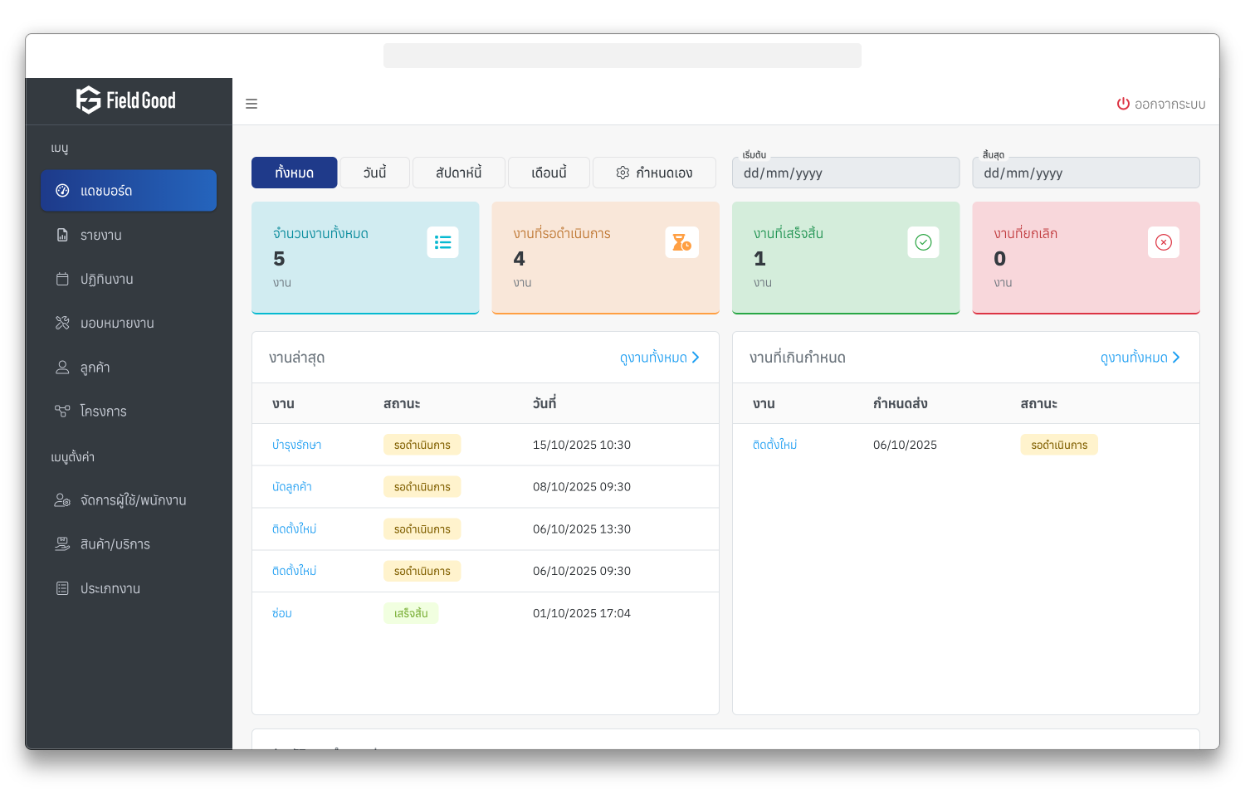Open the บำรุงรักษา job link

click(296, 446)
